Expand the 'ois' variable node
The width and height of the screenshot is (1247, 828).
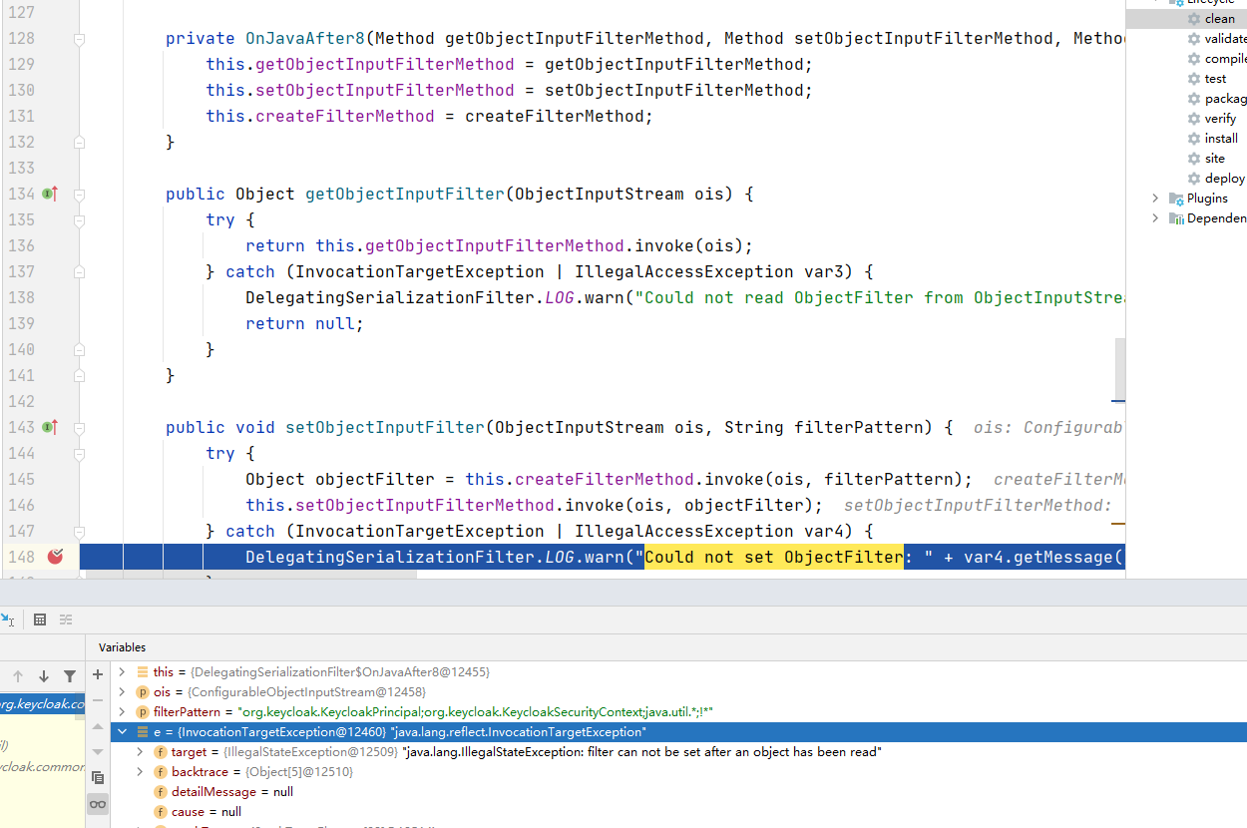[x=122, y=691]
